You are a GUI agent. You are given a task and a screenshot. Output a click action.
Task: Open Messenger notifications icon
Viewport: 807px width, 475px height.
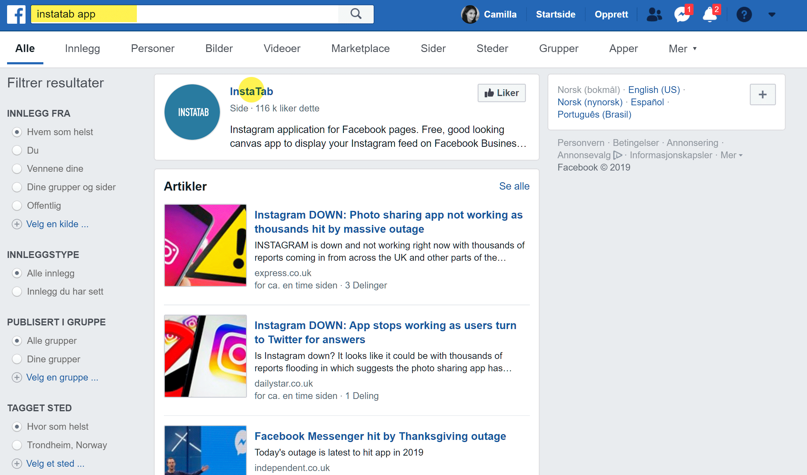click(x=682, y=14)
